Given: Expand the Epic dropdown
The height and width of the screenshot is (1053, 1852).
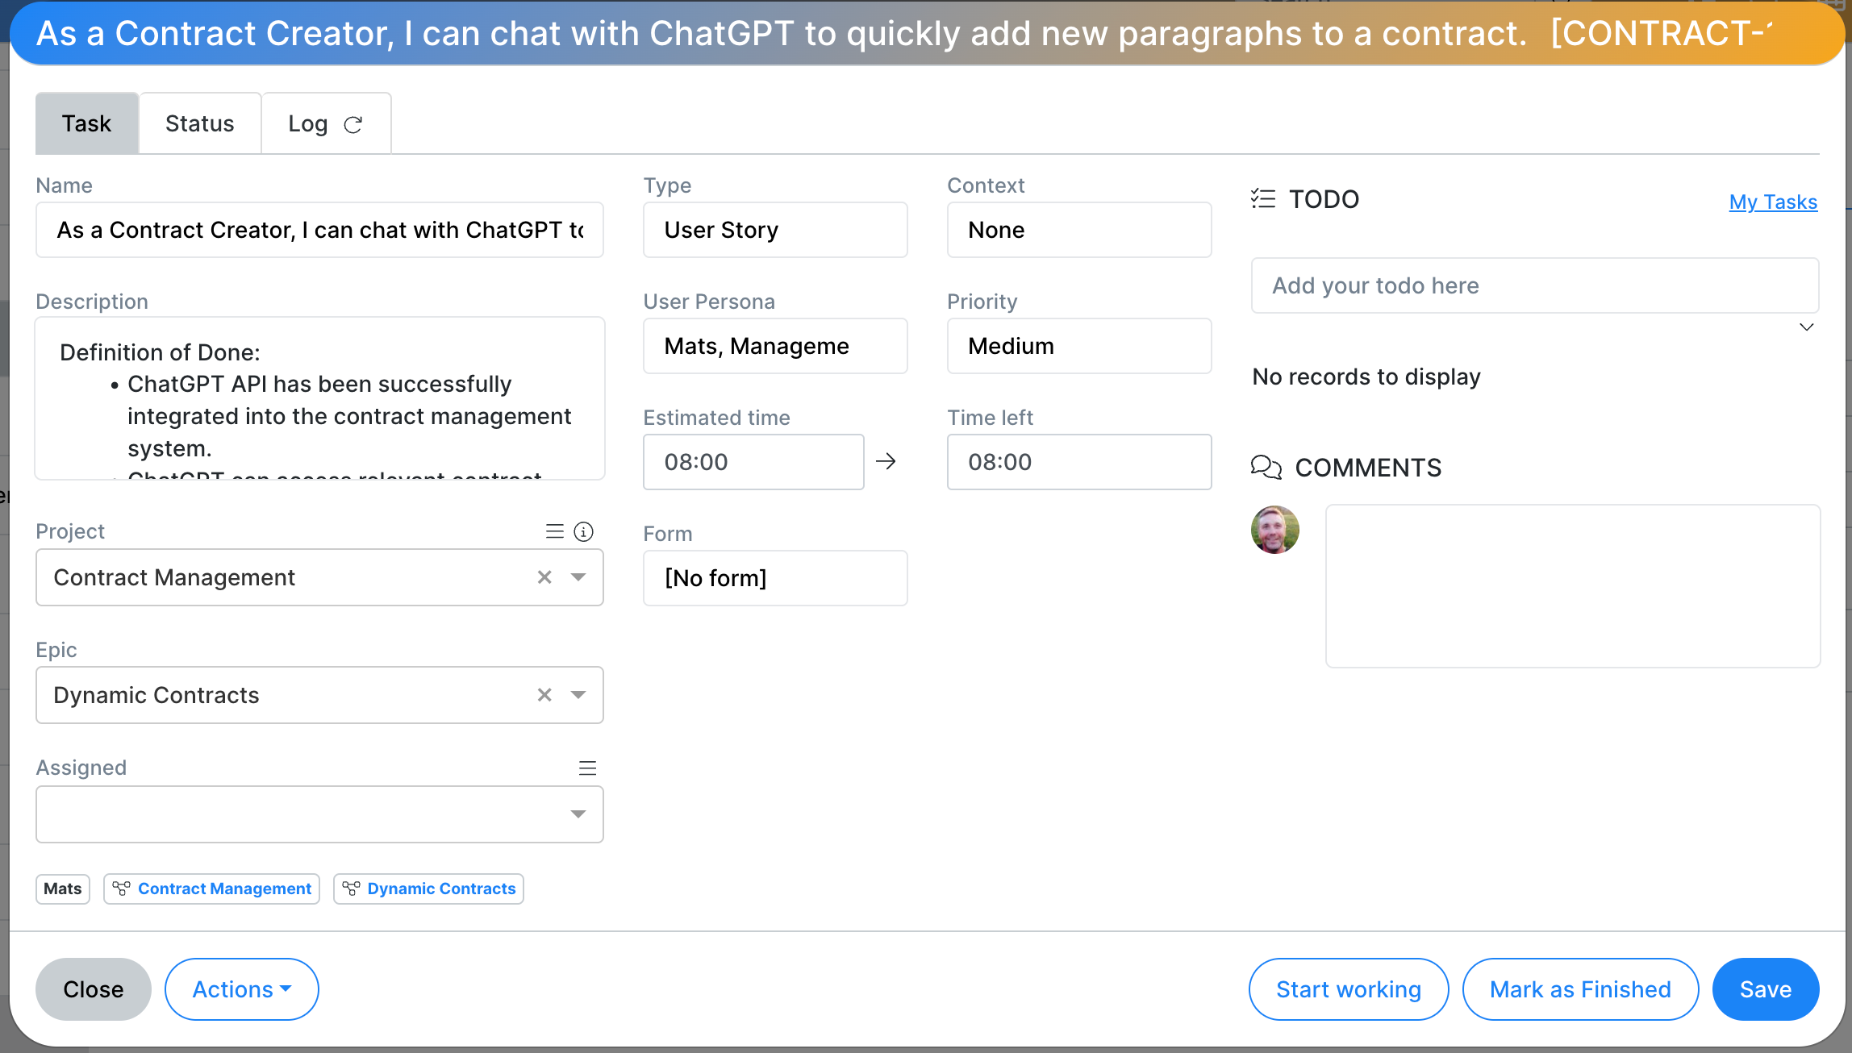Looking at the screenshot, I should [x=579, y=694].
